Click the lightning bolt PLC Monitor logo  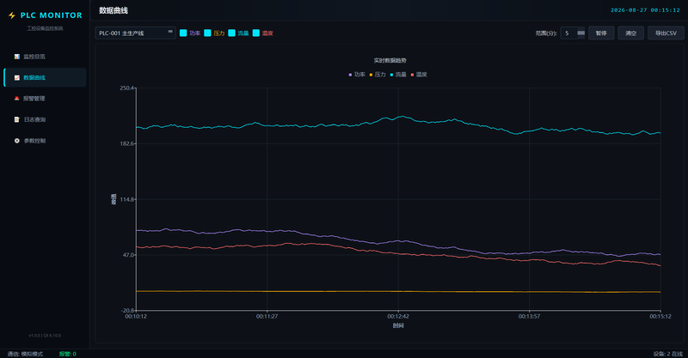click(12, 15)
